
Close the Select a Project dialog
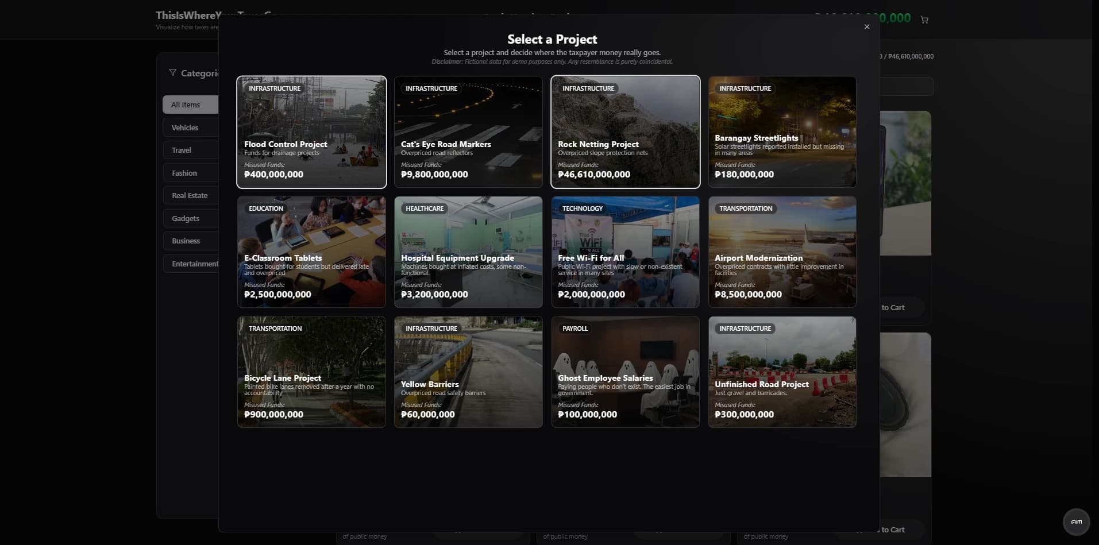point(867,27)
